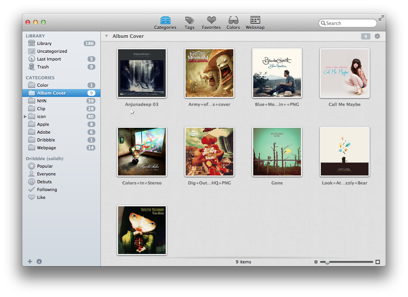Open the info button in sidebar footer
408x297 pixels.
(x=39, y=261)
